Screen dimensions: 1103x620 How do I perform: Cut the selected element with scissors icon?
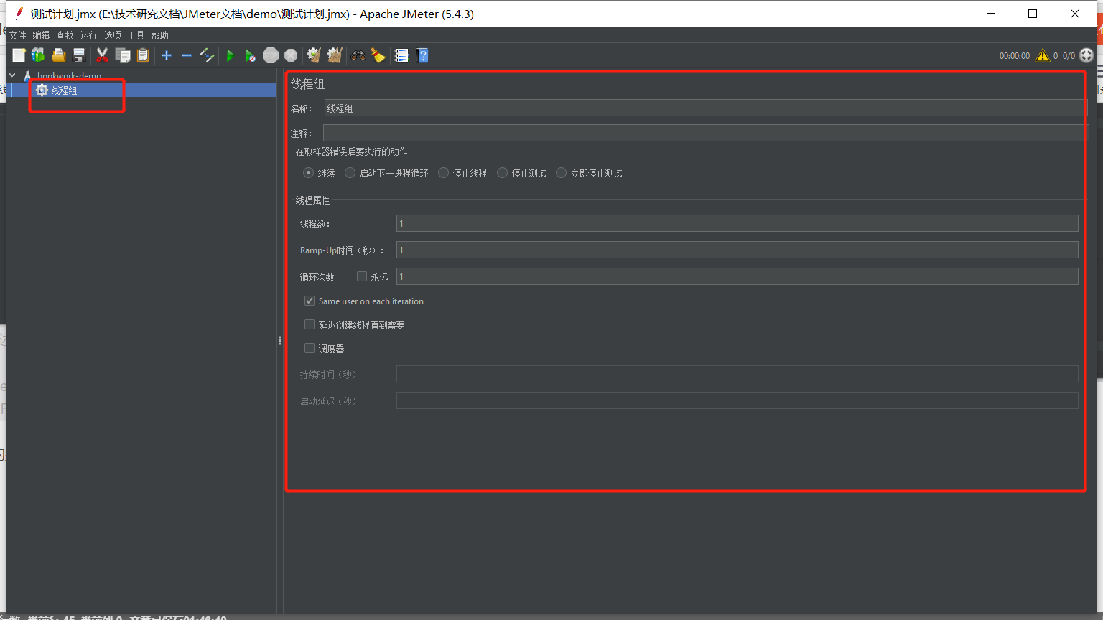(102, 55)
